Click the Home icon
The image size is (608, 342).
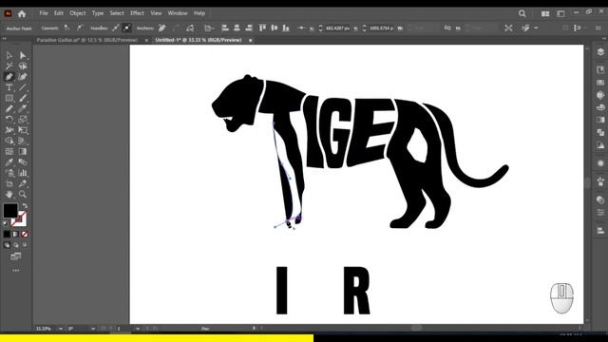(22, 14)
